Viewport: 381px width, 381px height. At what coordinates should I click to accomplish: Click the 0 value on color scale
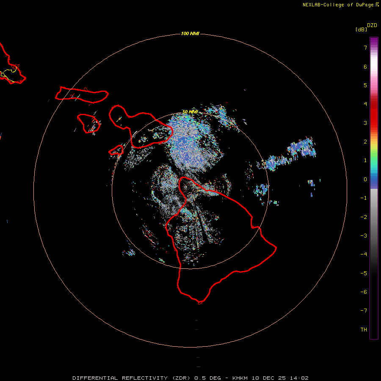365,179
